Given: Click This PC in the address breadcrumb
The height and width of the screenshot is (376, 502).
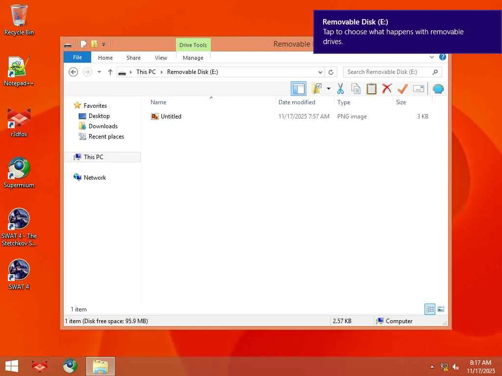Looking at the screenshot, I should (x=146, y=72).
